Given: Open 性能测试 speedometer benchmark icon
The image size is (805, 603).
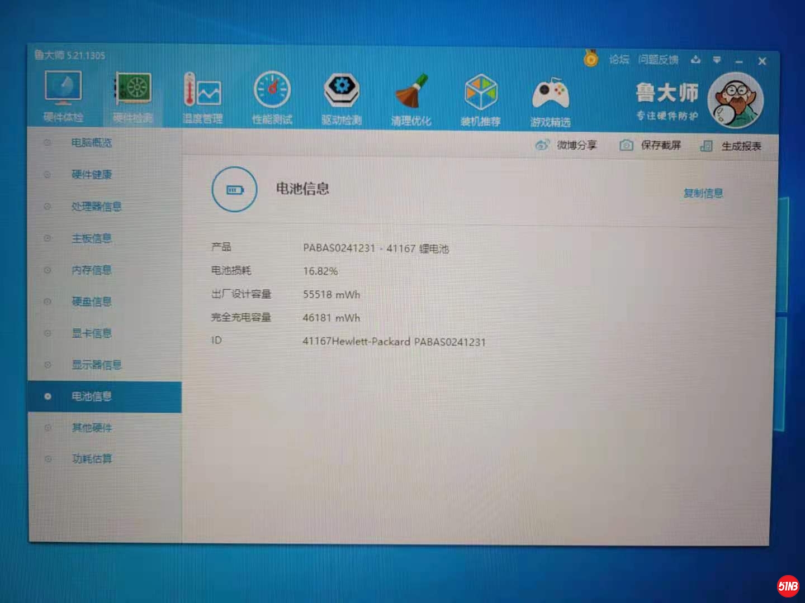Looking at the screenshot, I should point(272,92).
